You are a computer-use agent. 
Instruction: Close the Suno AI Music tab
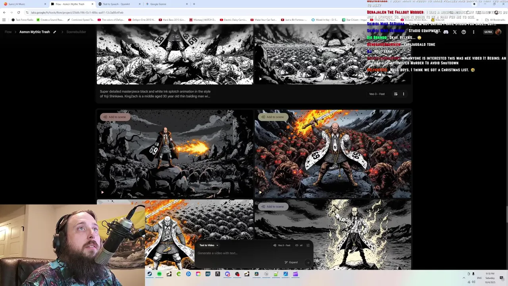click(x=45, y=4)
